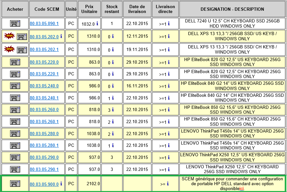The height and width of the screenshot is (192, 287).
Task: Open product link 80.03.05.202.0
Action: point(44,37)
